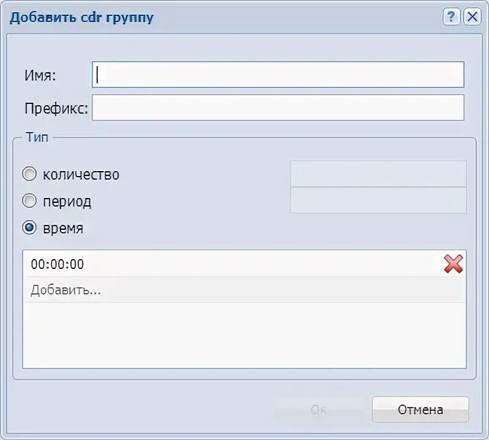The height and width of the screenshot is (440, 489).
Task: Click the disabled field beside 'количество'
Action: [x=378, y=174]
